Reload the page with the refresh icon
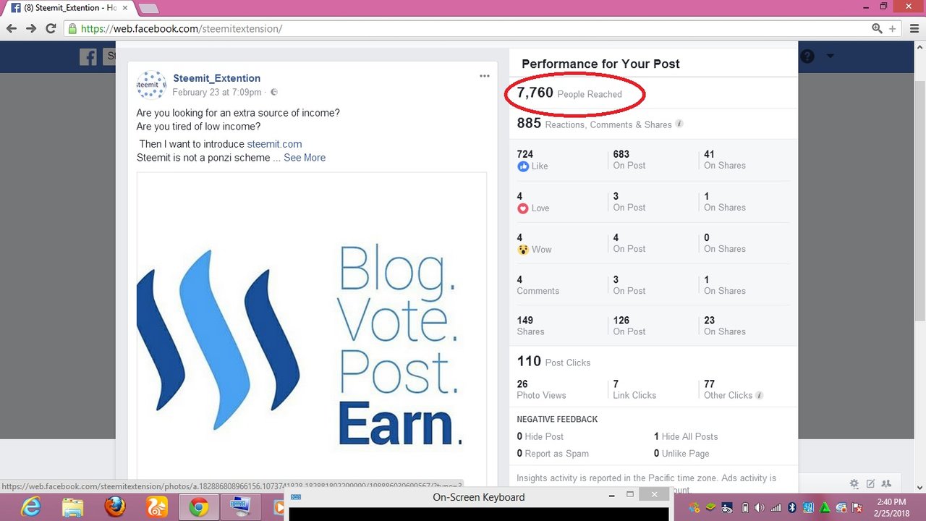926x521 pixels. 51,28
